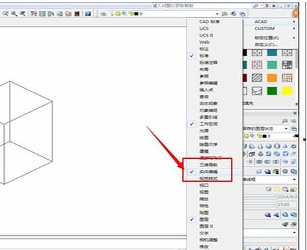307x250 pixels.
Task: Click the zoom window magnifier icon
Action: click(x=14, y=14)
